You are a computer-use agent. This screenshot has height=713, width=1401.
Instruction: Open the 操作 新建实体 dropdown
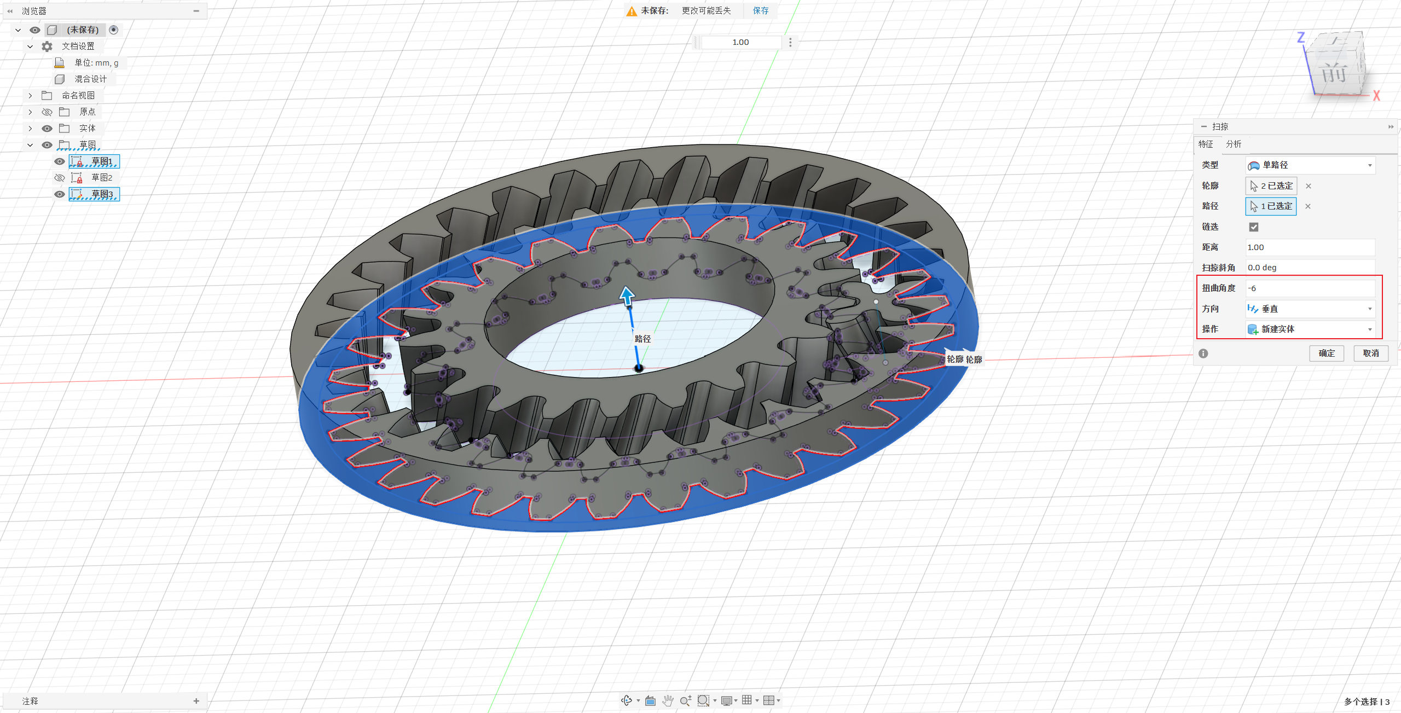point(1310,329)
